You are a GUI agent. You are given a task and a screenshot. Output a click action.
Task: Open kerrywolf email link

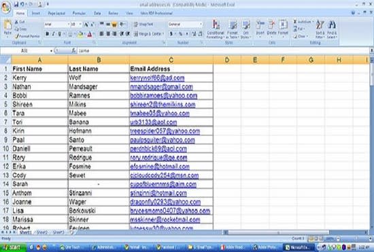click(x=157, y=78)
